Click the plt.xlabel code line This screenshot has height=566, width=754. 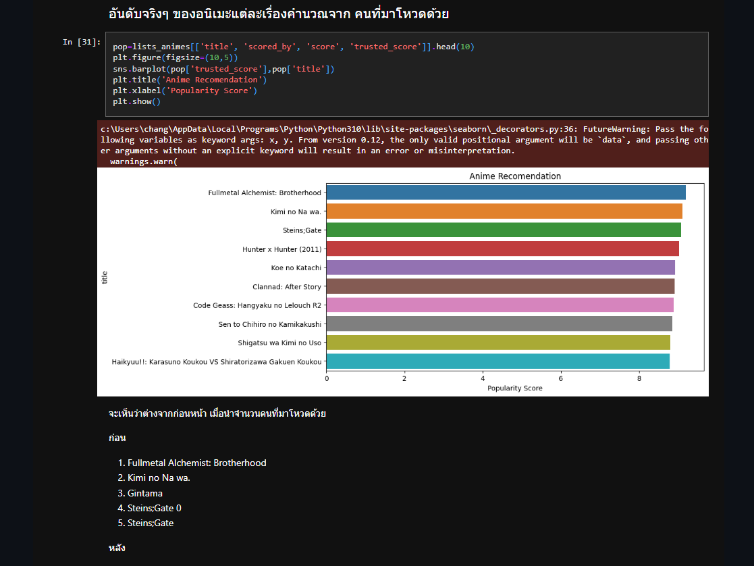[x=185, y=91]
